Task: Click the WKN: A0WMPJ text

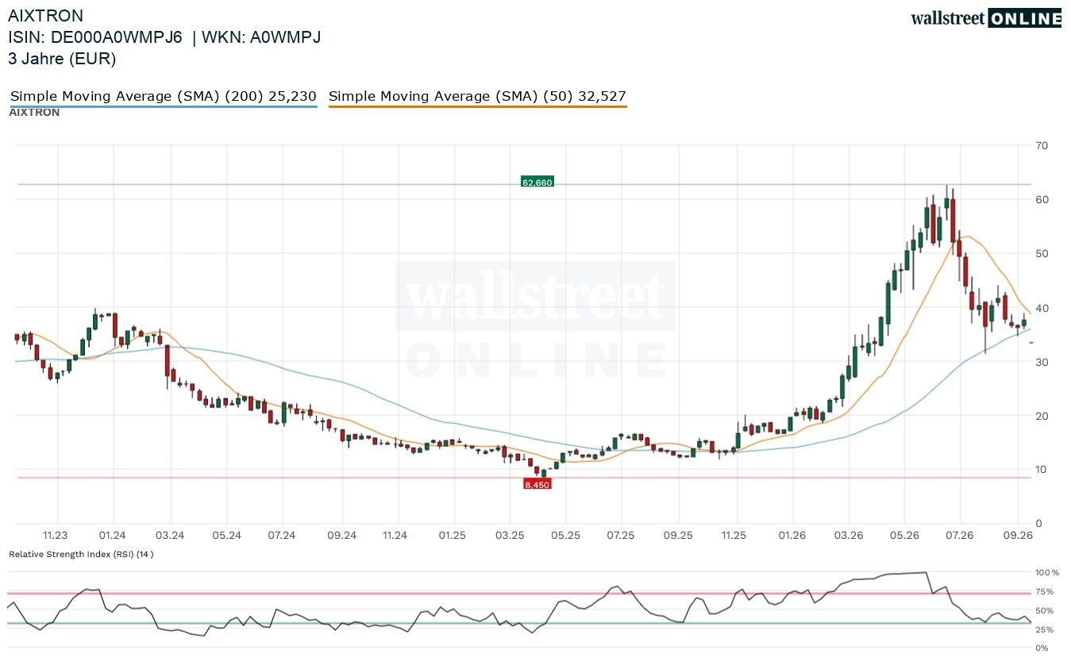Action: (261, 37)
